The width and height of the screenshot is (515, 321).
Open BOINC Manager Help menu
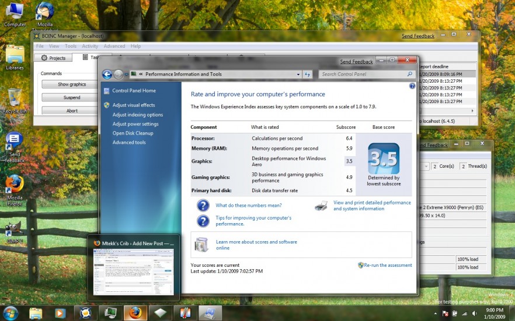click(x=135, y=46)
